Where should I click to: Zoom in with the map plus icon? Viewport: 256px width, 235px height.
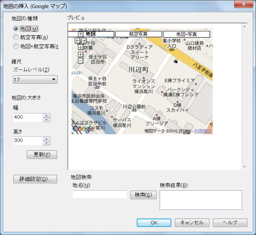pyautogui.click(x=81, y=54)
